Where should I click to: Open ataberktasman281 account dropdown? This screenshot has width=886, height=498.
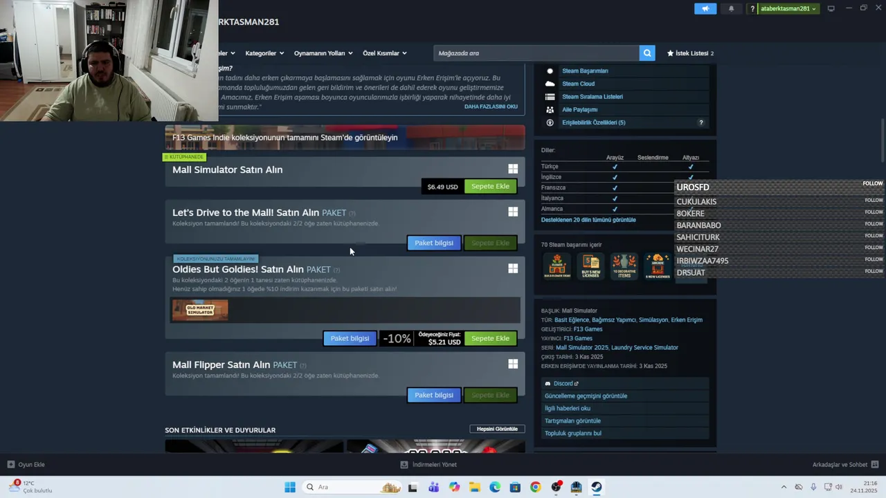tap(788, 8)
